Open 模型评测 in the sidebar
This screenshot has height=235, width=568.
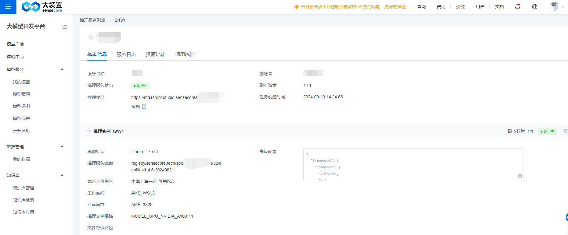[x=21, y=106]
